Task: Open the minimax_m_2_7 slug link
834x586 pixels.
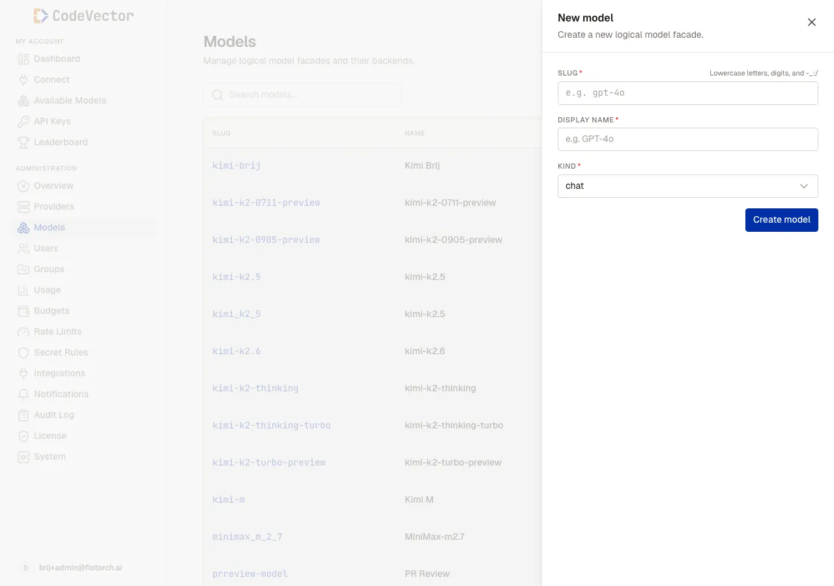Action: [248, 537]
